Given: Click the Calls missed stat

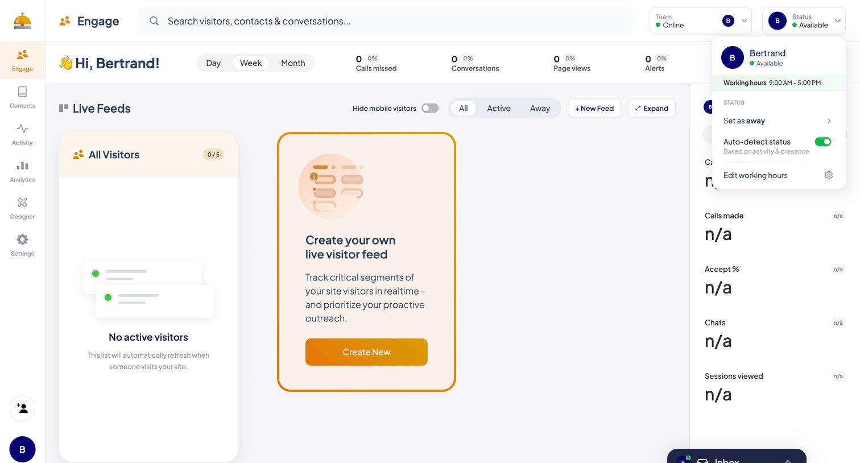Looking at the screenshot, I should pyautogui.click(x=376, y=63).
